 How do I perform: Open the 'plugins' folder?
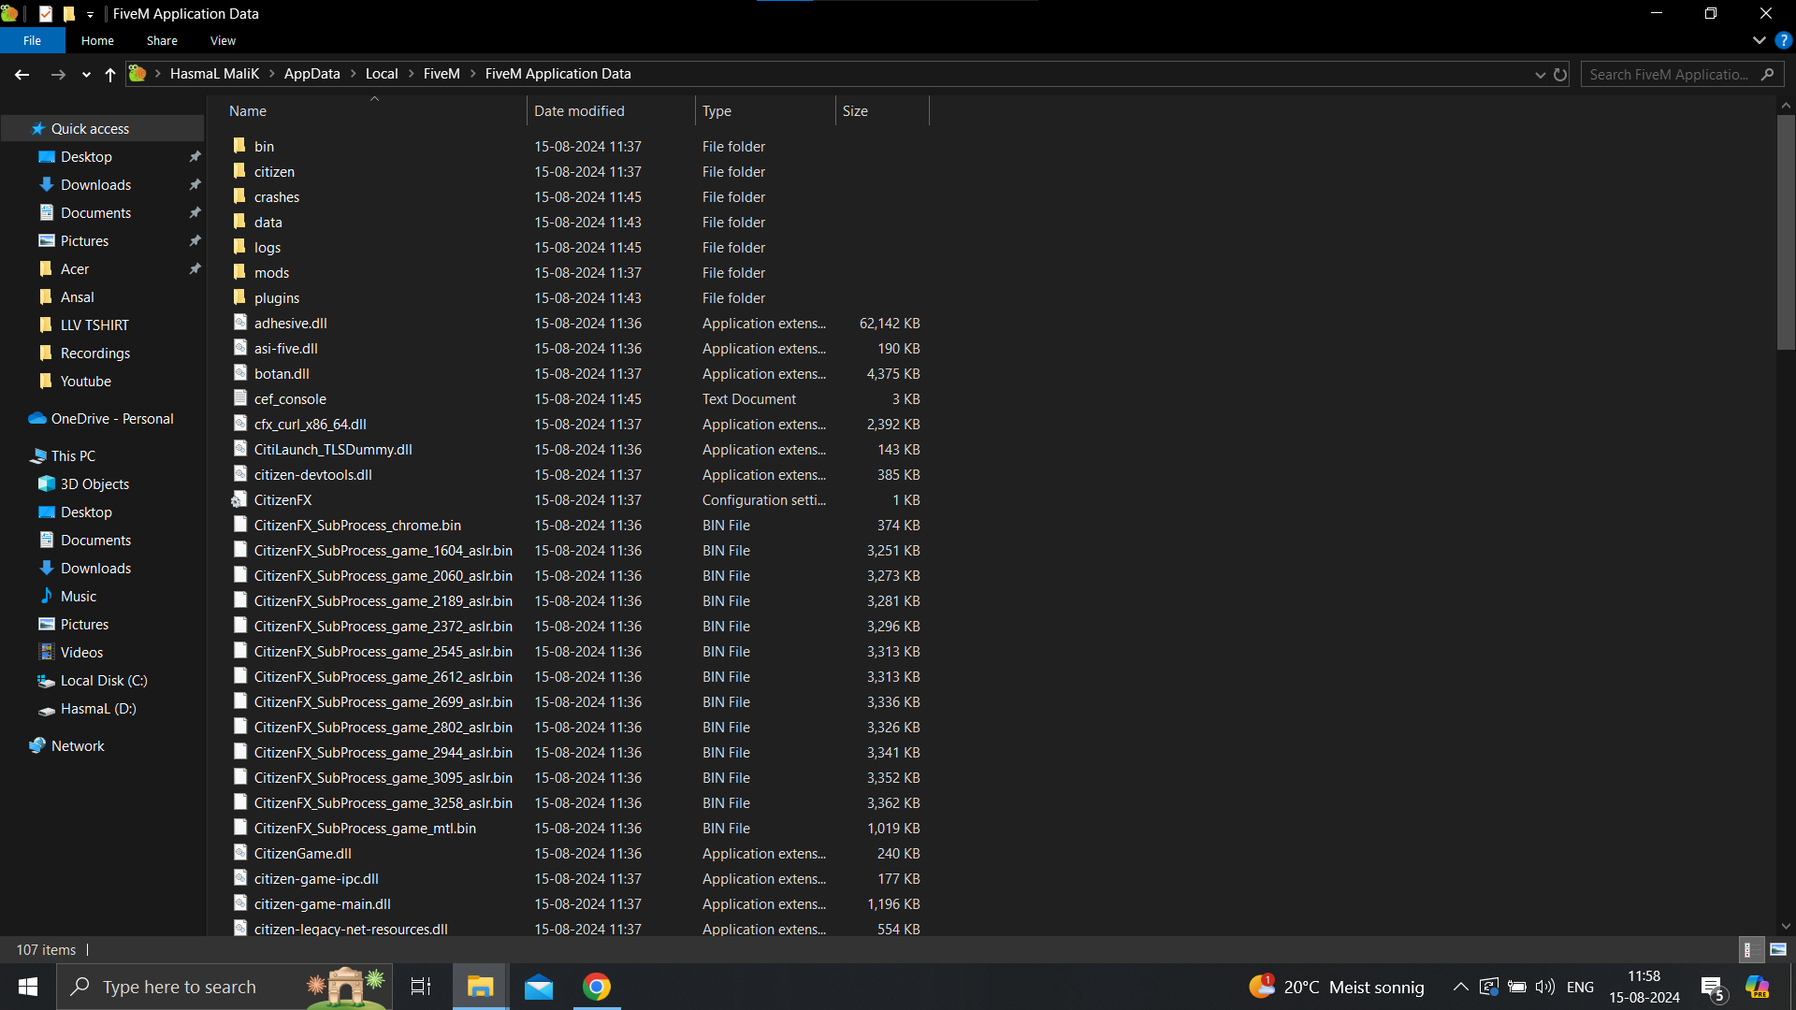tap(276, 297)
